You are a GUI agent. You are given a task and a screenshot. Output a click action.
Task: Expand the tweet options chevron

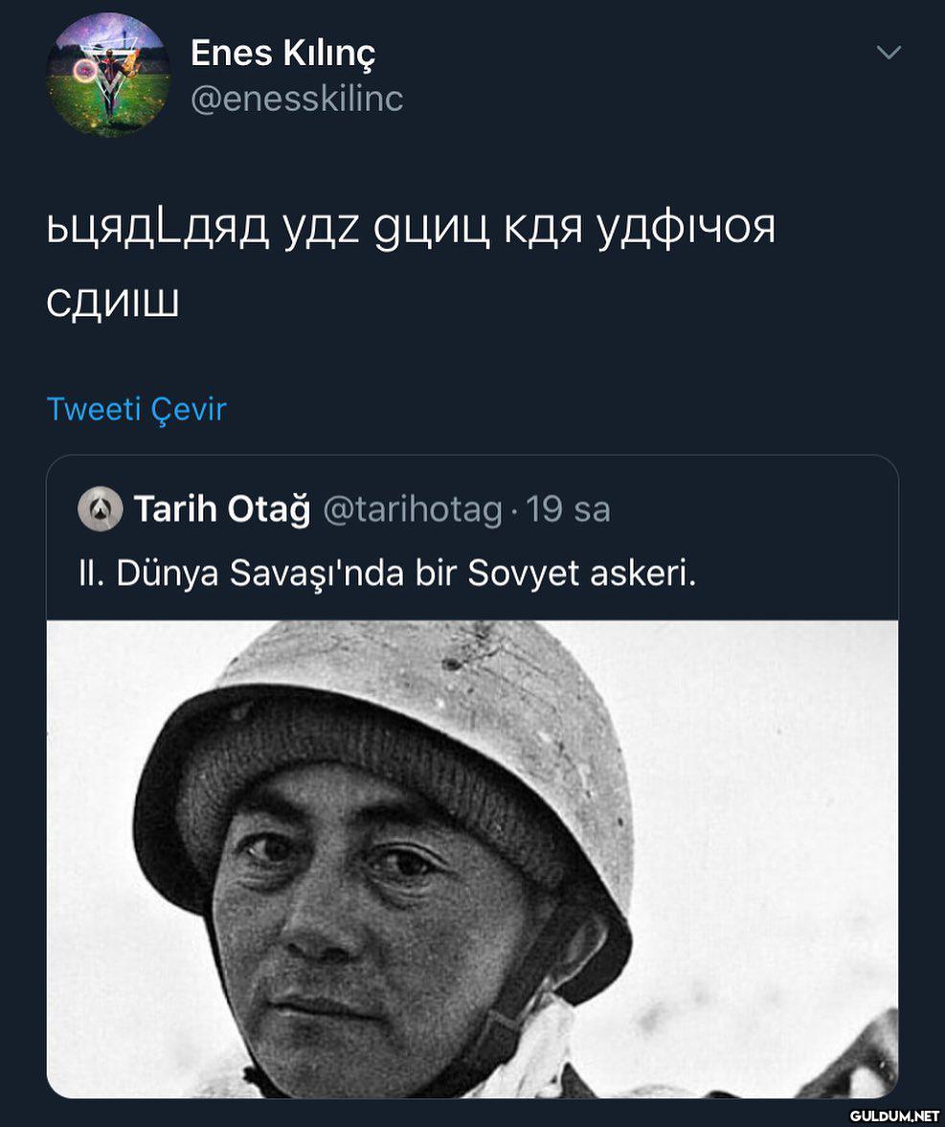coord(889,54)
